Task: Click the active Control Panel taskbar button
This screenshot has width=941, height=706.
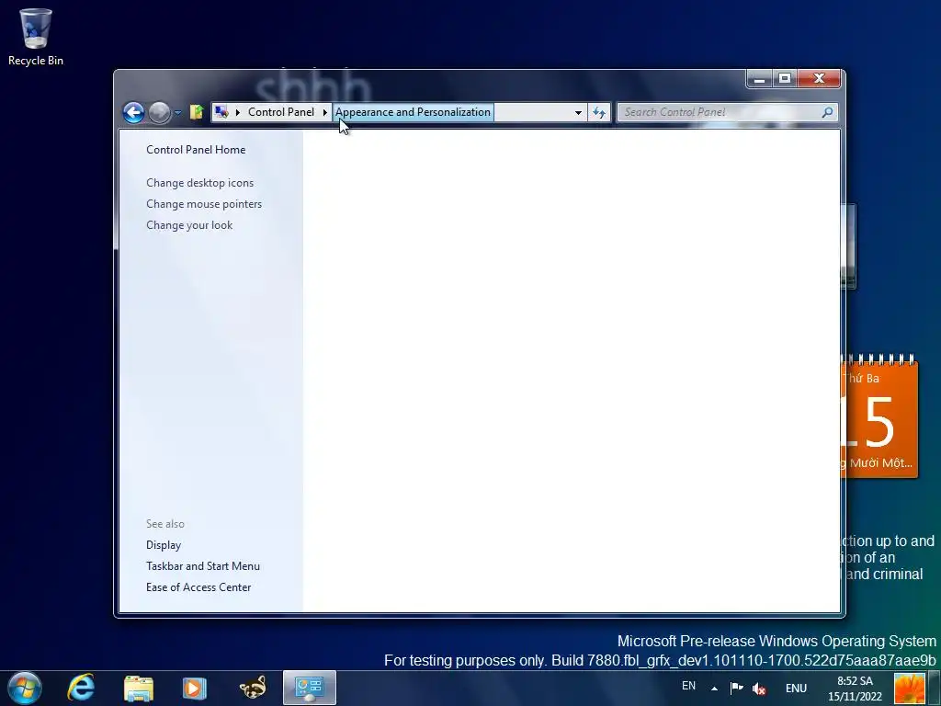Action: tap(310, 688)
